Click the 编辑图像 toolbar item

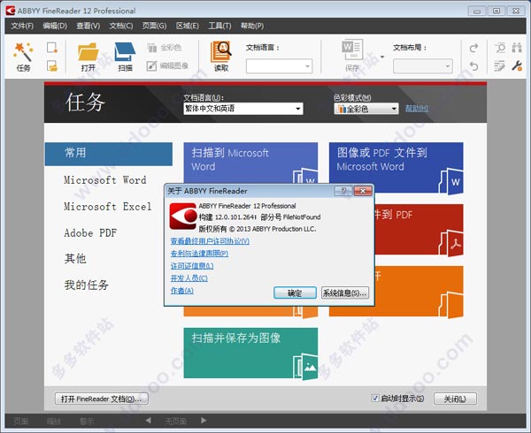click(167, 65)
